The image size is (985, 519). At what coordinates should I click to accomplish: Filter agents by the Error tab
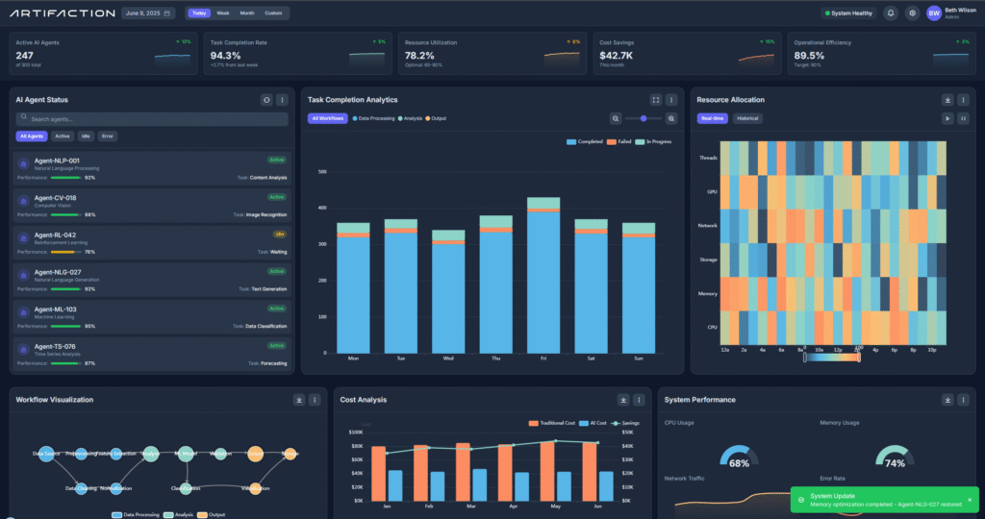pos(109,136)
